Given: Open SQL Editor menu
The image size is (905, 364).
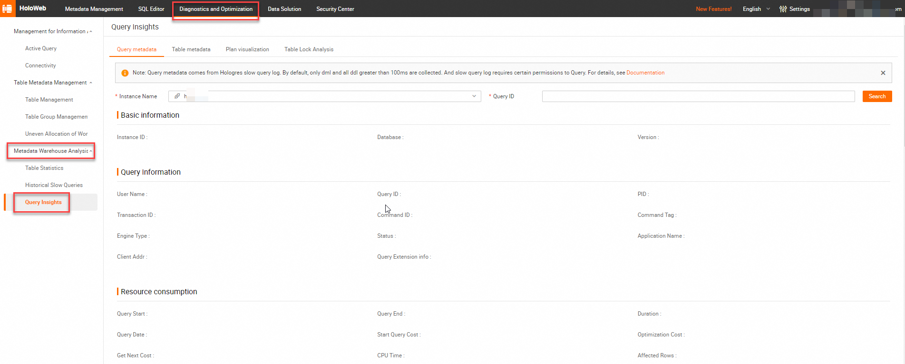Looking at the screenshot, I should coord(151,9).
